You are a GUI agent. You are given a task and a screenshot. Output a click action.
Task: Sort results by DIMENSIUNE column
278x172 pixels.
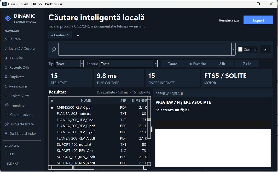point(139,101)
